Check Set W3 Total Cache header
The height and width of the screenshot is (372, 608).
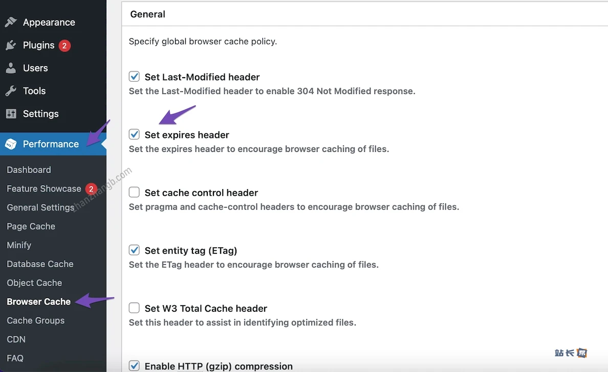pyautogui.click(x=134, y=308)
